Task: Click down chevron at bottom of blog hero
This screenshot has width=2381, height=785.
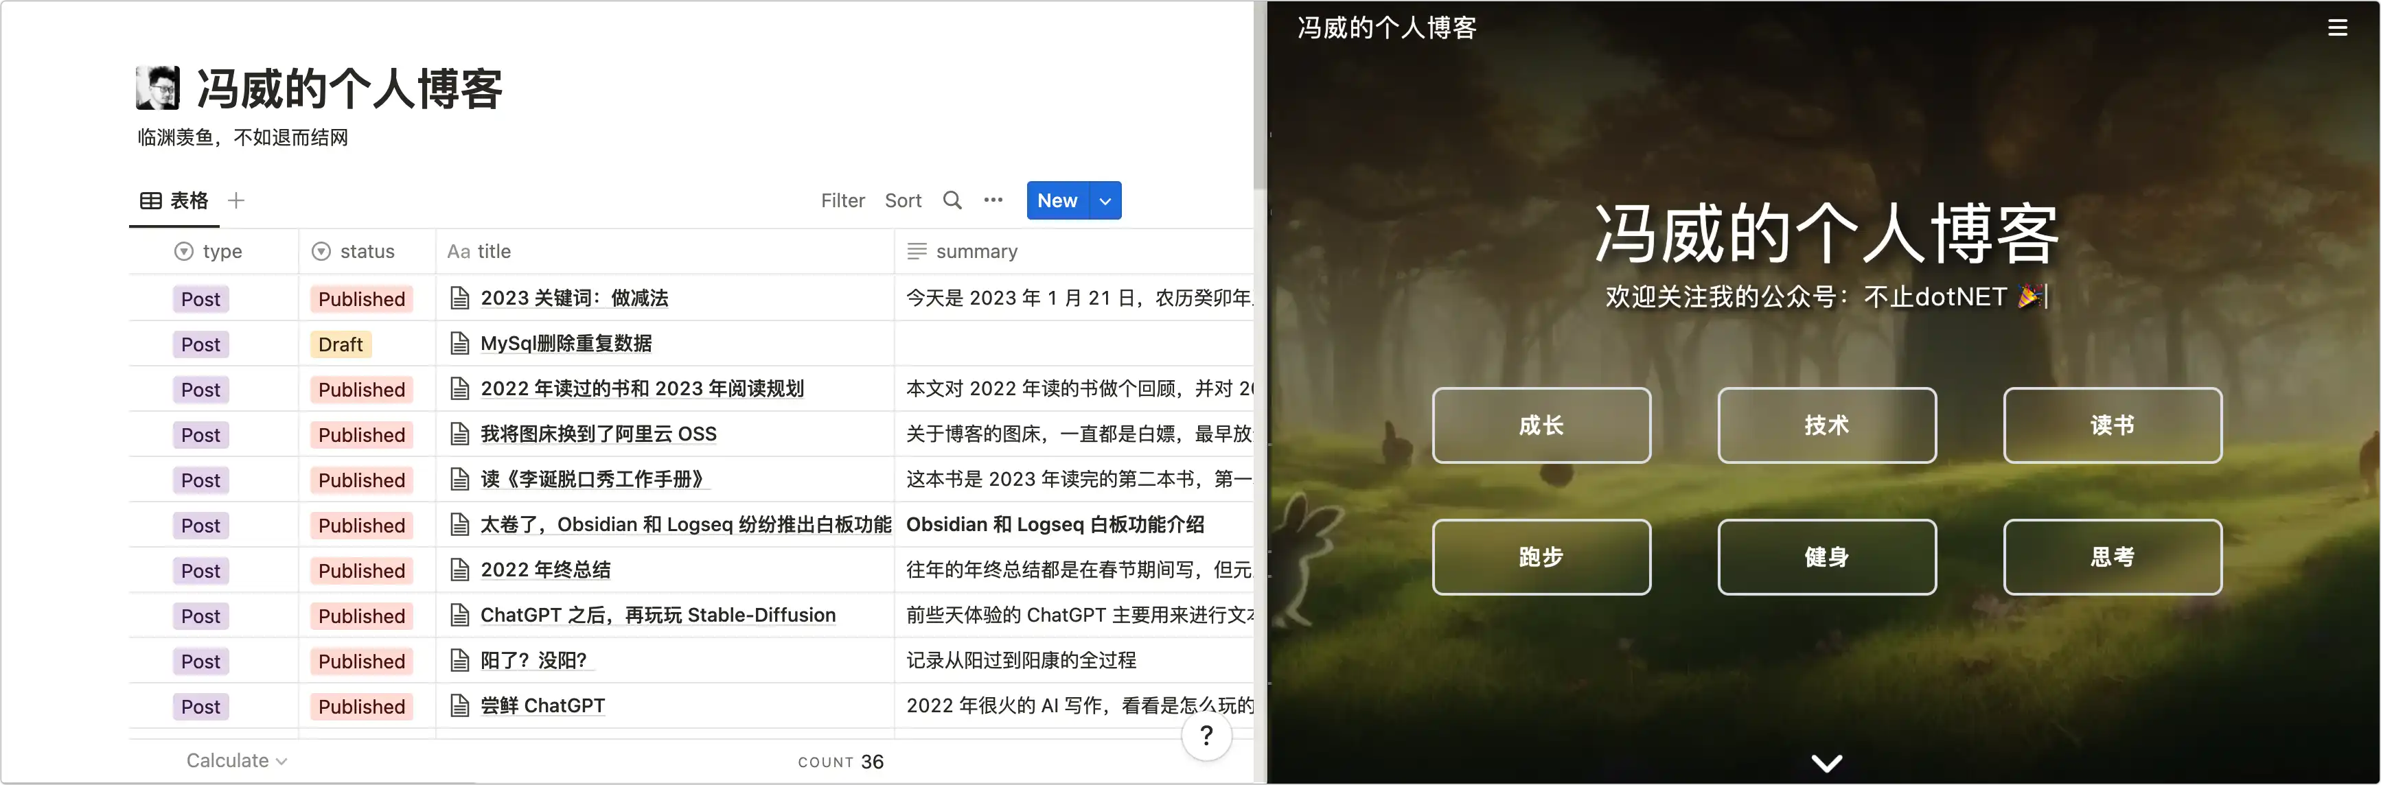Action: pyautogui.click(x=1826, y=763)
